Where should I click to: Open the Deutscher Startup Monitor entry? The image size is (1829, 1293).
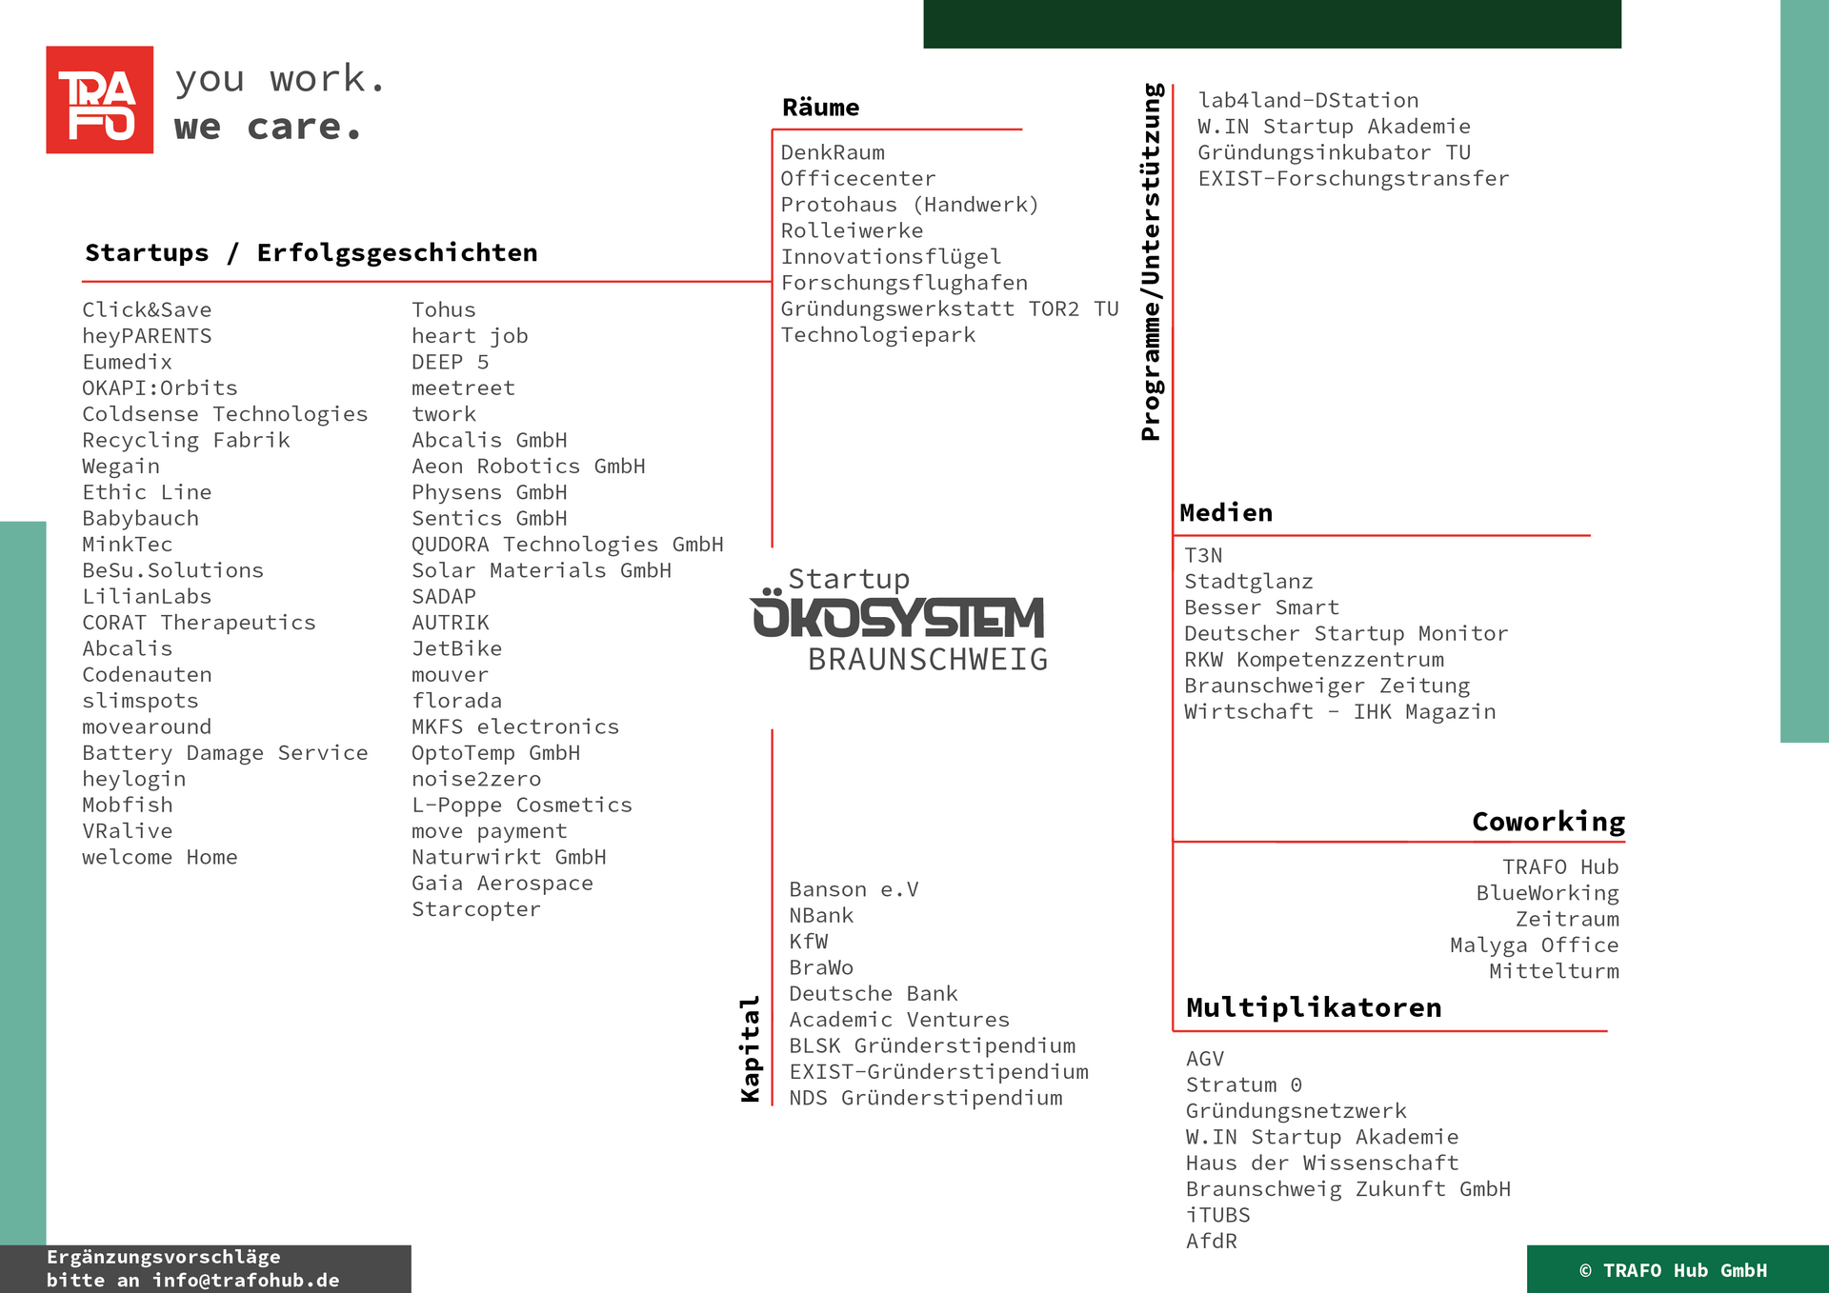(x=1345, y=634)
